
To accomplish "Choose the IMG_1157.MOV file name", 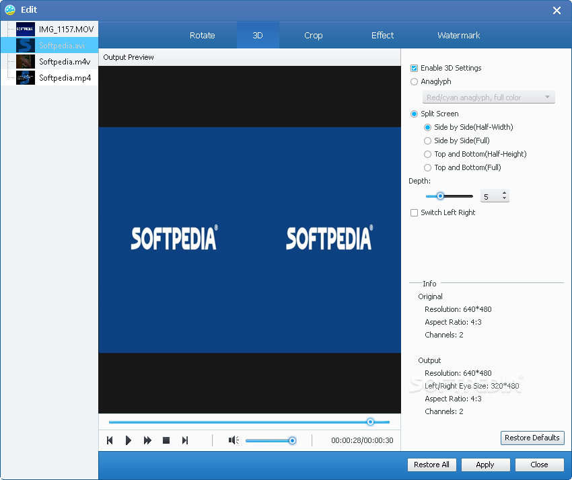I will 67,29.
